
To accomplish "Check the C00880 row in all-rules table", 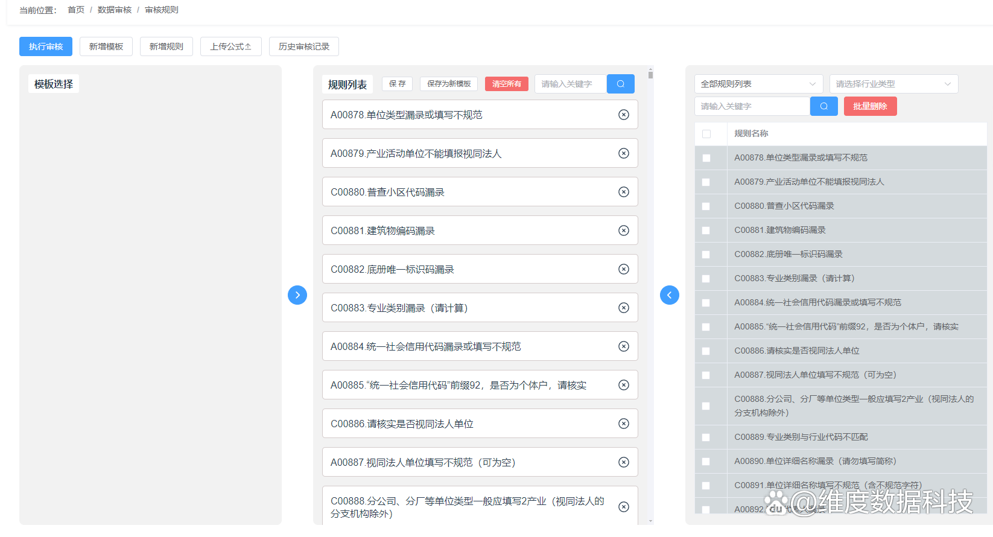I will click(x=706, y=206).
